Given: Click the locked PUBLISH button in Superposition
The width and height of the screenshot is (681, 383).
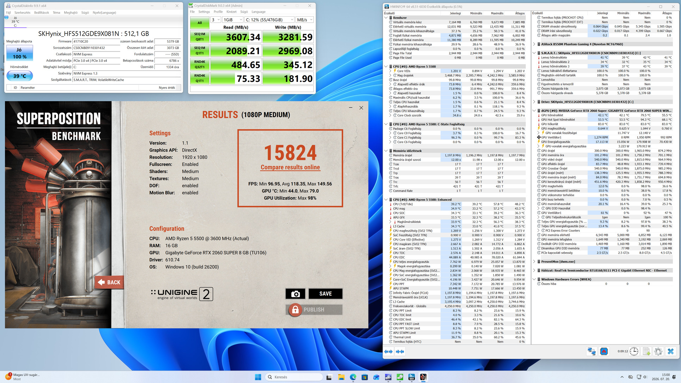Looking at the screenshot, I should click(314, 310).
